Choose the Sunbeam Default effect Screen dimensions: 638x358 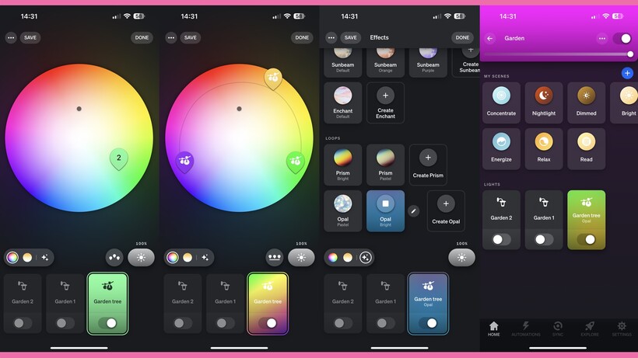click(342, 62)
